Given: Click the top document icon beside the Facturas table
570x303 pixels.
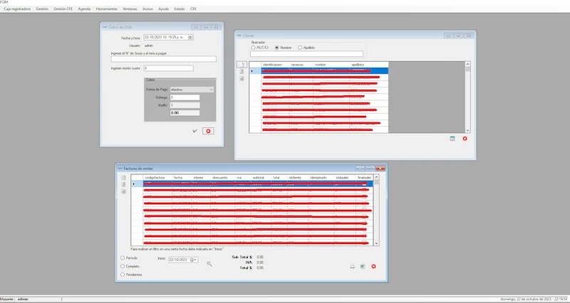Looking at the screenshot, I should [x=123, y=177].
